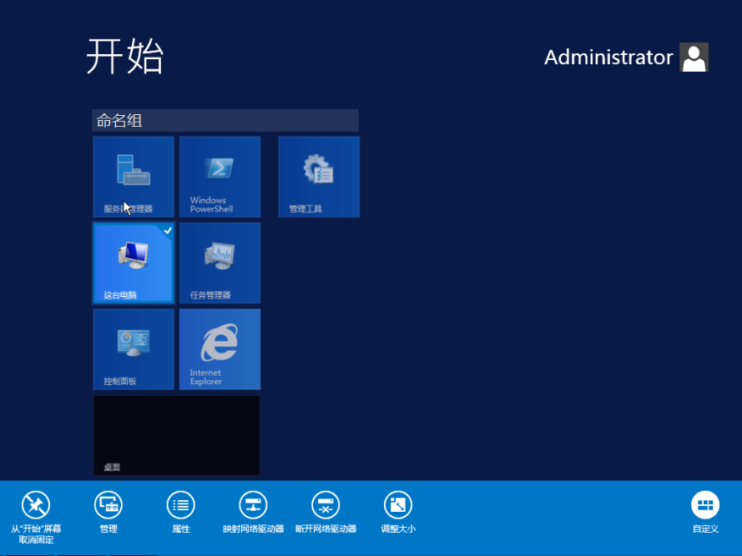Viewport: 742px width, 556px height.
Task: Click the selected 这台电脑 tile
Action: pyautogui.click(x=134, y=263)
